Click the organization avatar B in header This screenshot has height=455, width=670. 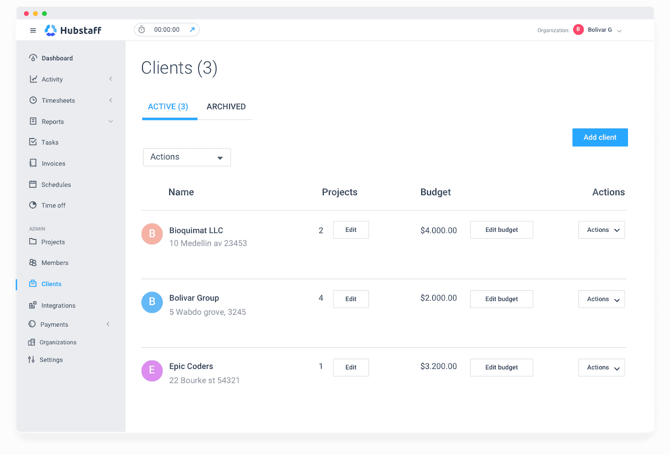pos(578,29)
